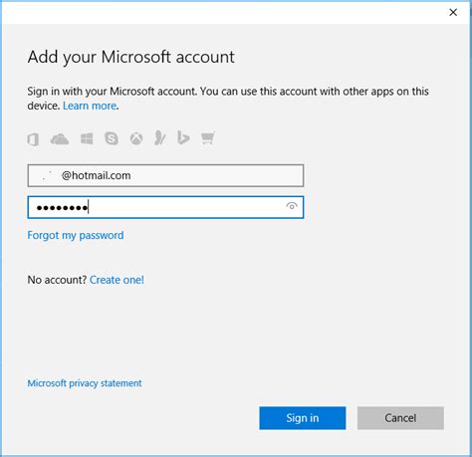Close the Microsoft account dialog

click(453, 13)
